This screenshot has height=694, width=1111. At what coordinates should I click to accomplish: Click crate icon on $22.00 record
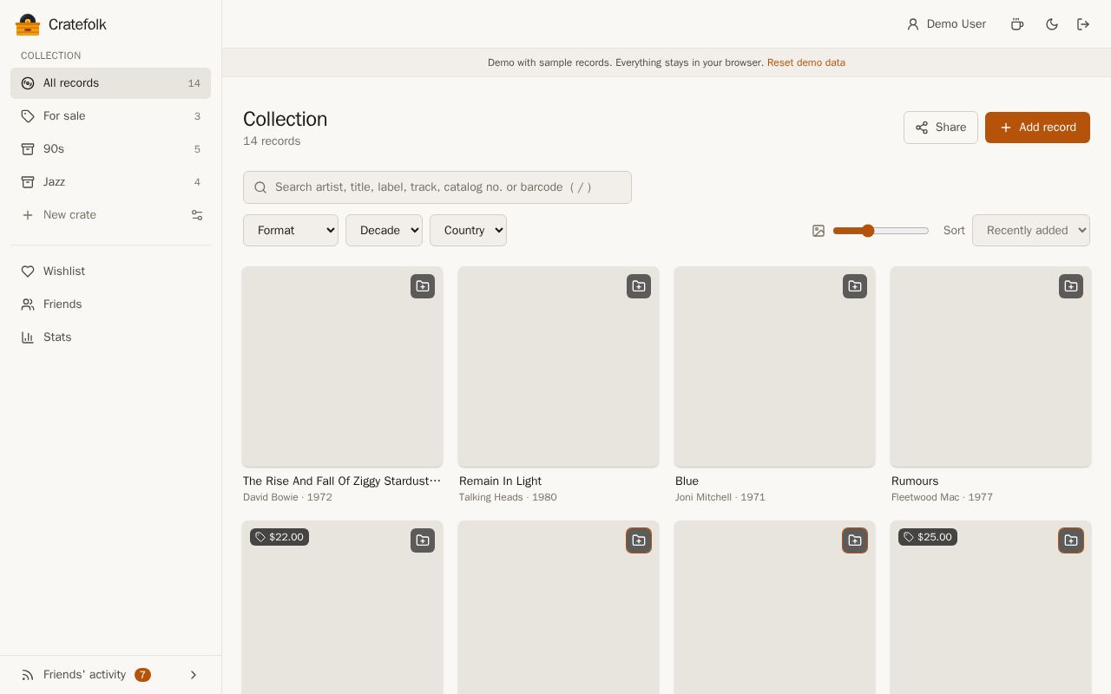[x=423, y=540]
